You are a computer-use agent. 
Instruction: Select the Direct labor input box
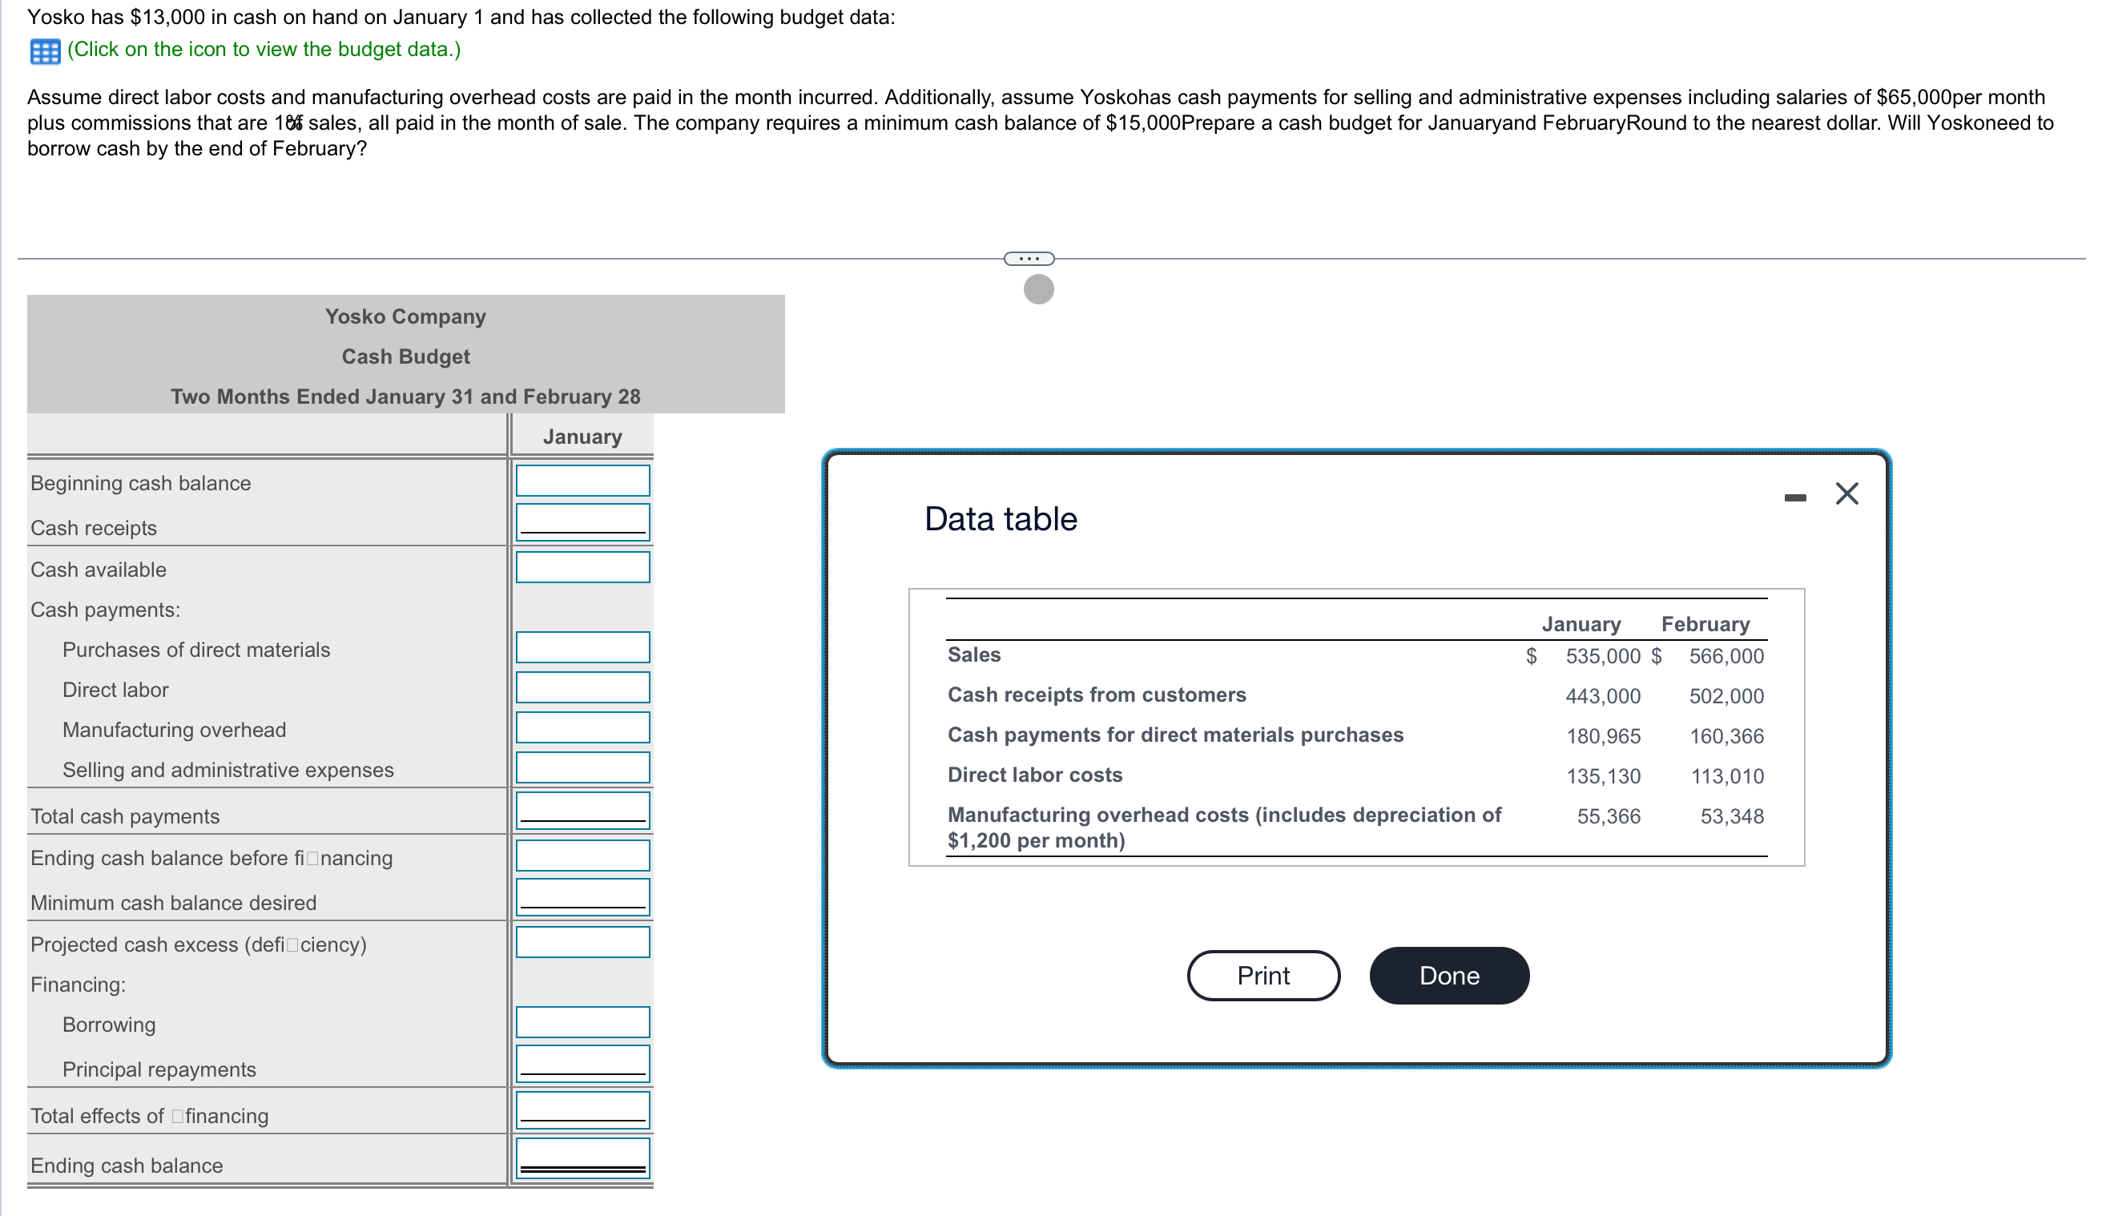(582, 687)
